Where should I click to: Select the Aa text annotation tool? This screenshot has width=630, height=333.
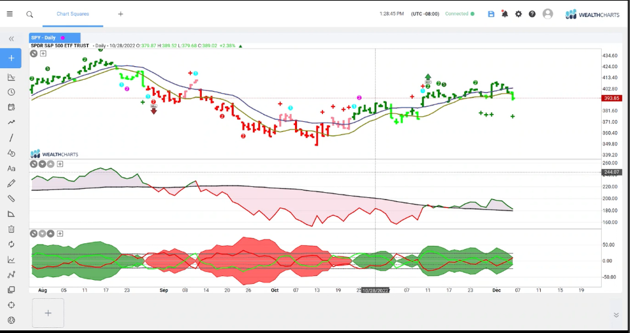tap(11, 168)
